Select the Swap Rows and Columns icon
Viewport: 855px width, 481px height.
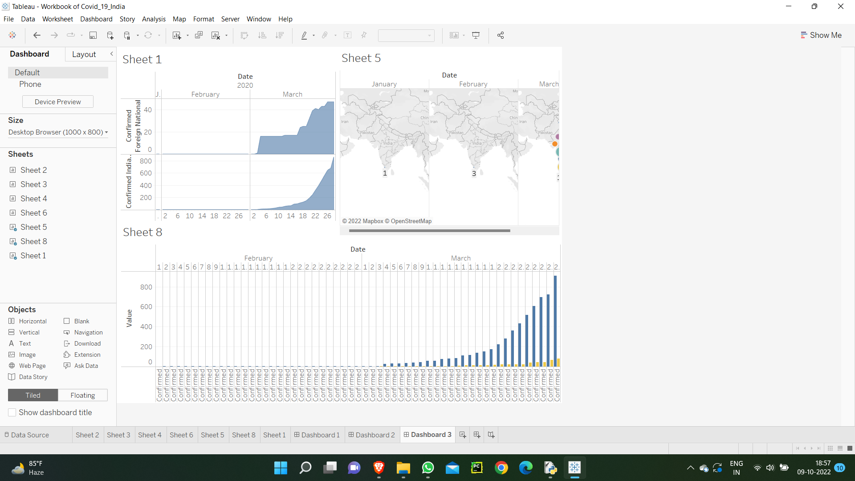pyautogui.click(x=244, y=35)
